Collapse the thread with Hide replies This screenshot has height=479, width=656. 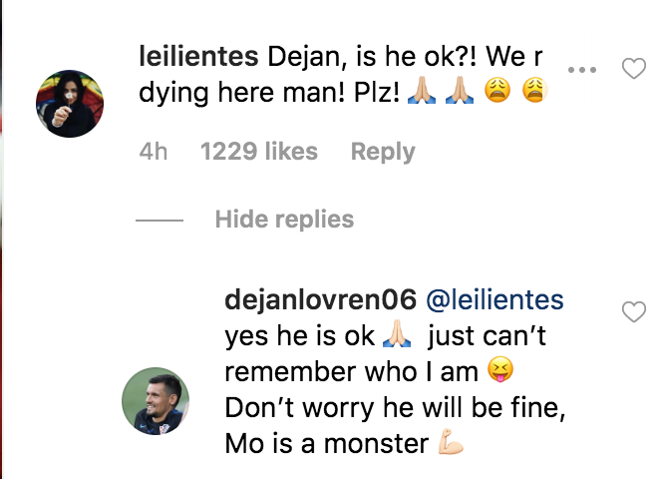(284, 220)
